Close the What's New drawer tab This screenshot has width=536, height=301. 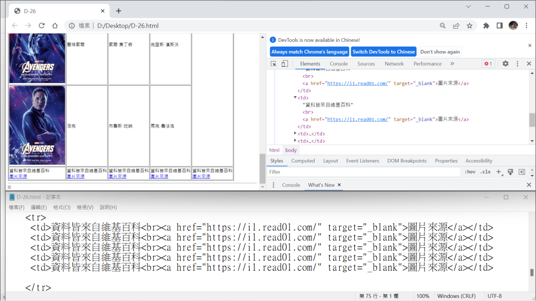click(x=339, y=185)
